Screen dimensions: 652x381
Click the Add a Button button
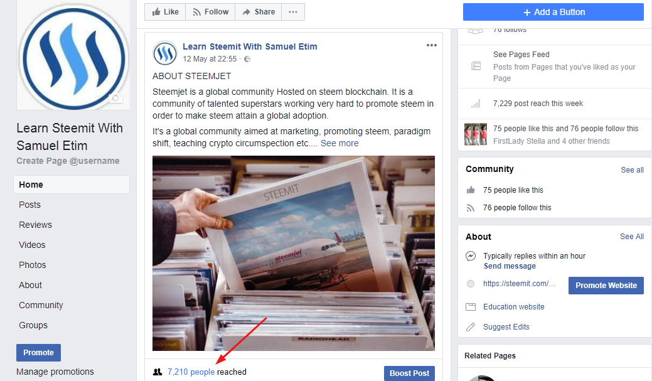(x=553, y=12)
